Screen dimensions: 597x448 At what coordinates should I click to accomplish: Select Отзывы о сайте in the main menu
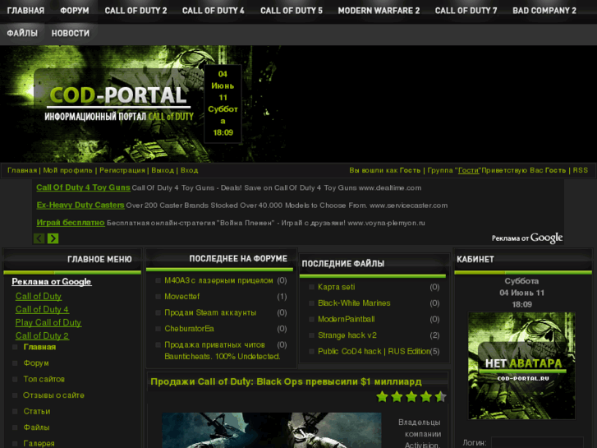tap(53, 395)
